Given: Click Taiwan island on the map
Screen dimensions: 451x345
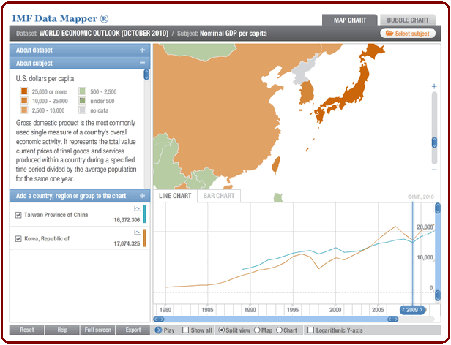Looking at the screenshot, I should 276,165.
